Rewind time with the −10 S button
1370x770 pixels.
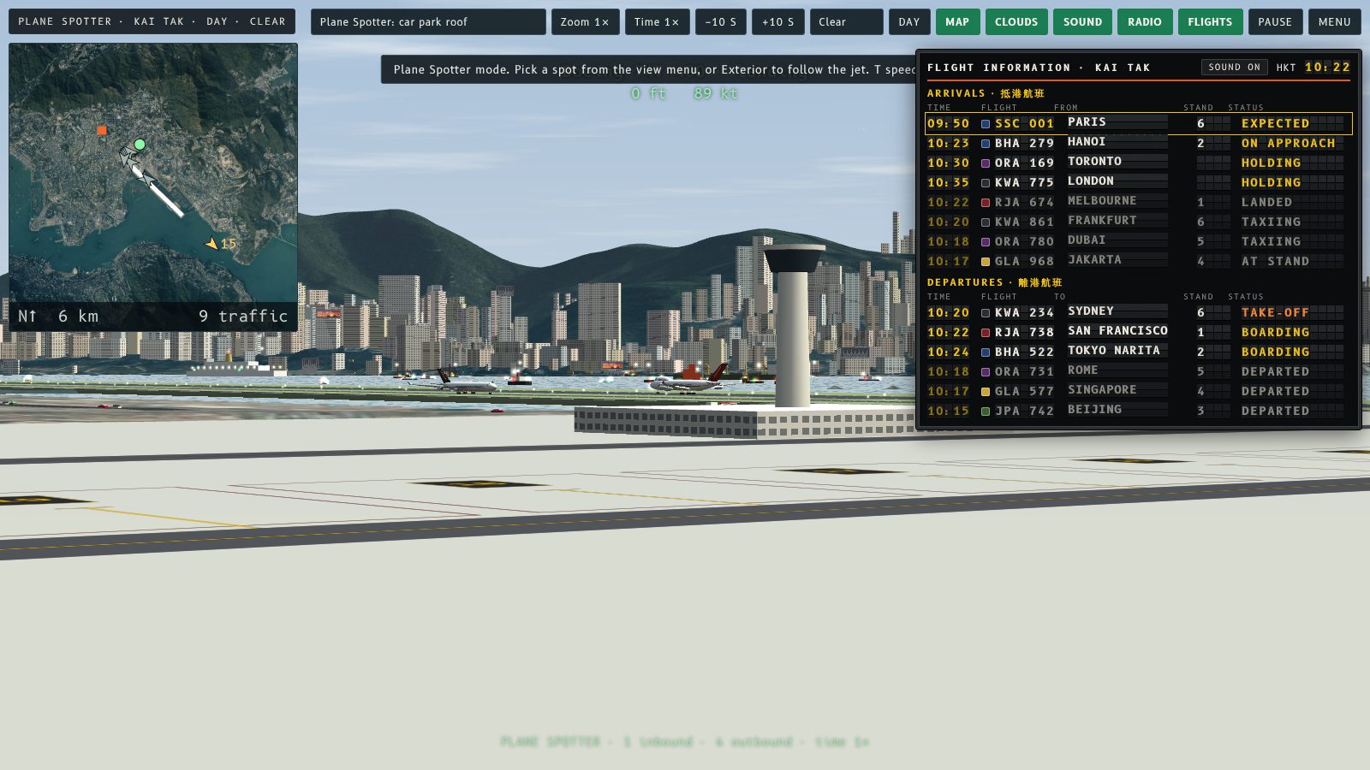click(721, 21)
